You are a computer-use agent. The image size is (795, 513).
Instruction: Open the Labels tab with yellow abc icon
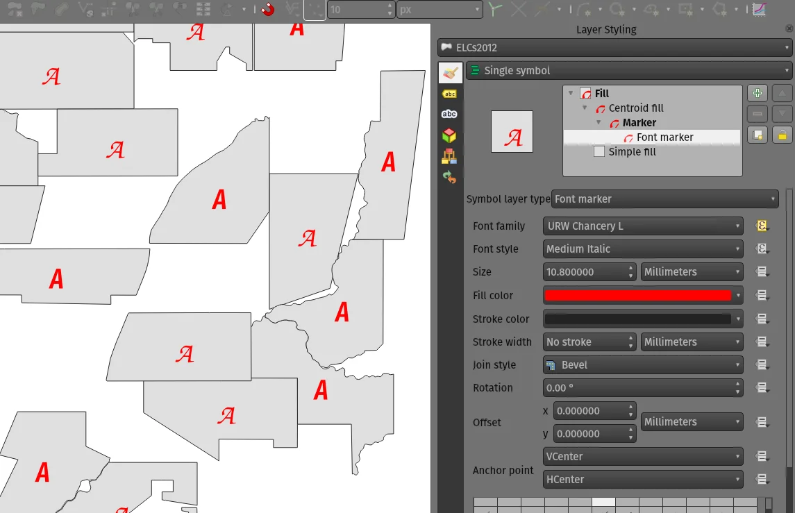pyautogui.click(x=450, y=94)
